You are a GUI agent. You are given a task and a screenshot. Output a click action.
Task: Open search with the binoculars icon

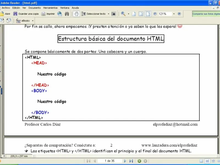[x=67, y=14]
